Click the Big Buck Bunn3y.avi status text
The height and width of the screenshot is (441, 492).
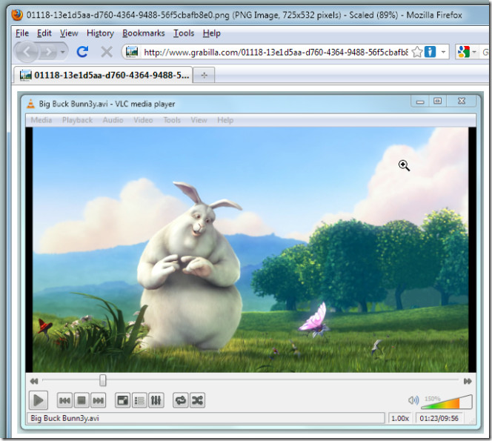coord(65,418)
